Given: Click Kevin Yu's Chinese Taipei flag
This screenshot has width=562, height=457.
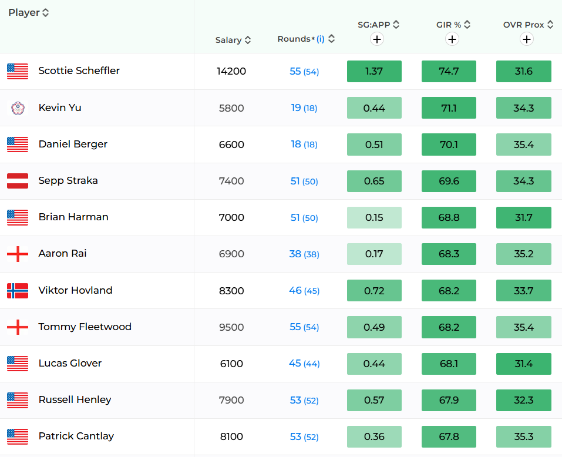Looking at the screenshot, I should tap(18, 108).
